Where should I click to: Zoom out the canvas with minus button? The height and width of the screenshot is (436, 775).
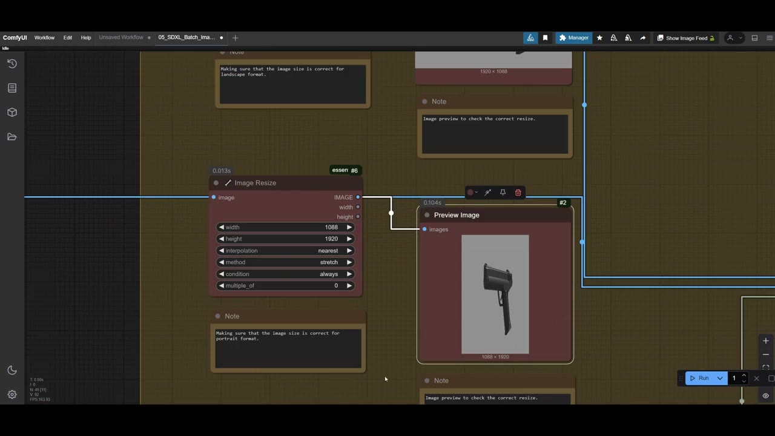click(766, 354)
